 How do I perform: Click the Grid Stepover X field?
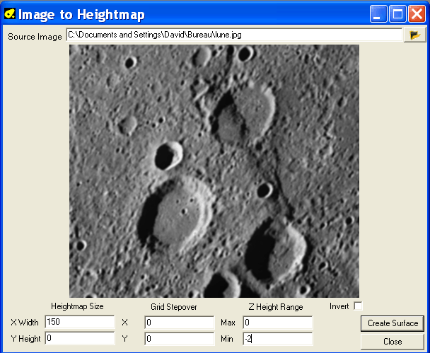(179, 322)
